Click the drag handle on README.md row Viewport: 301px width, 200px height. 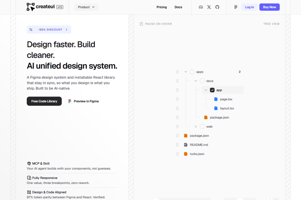coord(177,145)
